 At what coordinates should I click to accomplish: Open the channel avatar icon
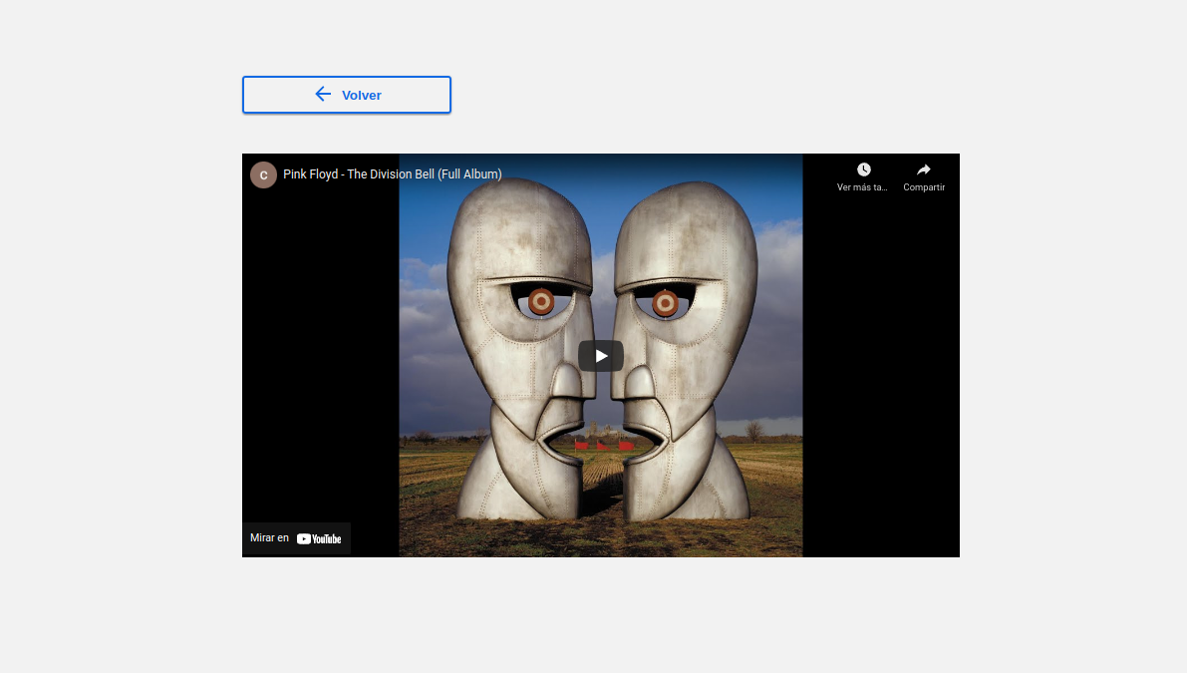[263, 174]
